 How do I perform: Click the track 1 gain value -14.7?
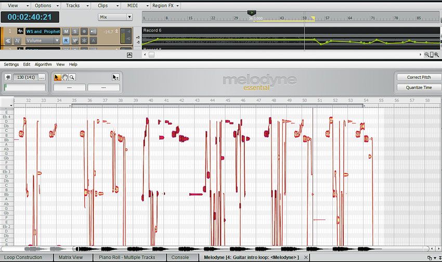(108, 32)
